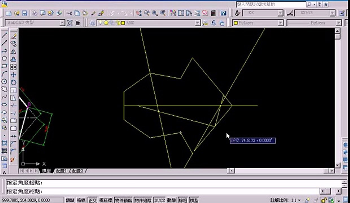The width and height of the screenshot is (350, 203).
Task: Select the Array modify tool
Action: [x=13, y=67]
